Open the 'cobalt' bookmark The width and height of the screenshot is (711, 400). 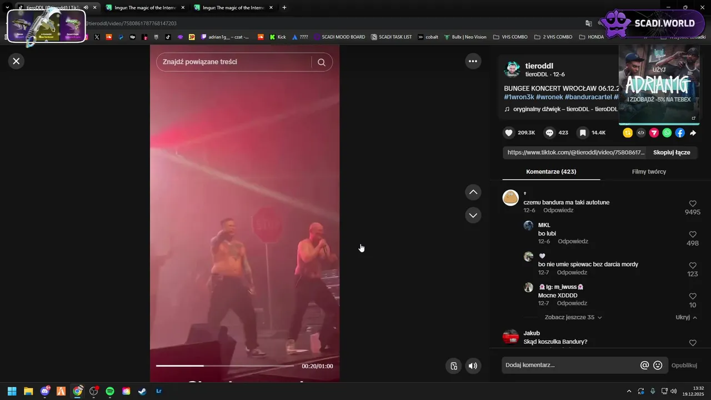[x=428, y=37]
